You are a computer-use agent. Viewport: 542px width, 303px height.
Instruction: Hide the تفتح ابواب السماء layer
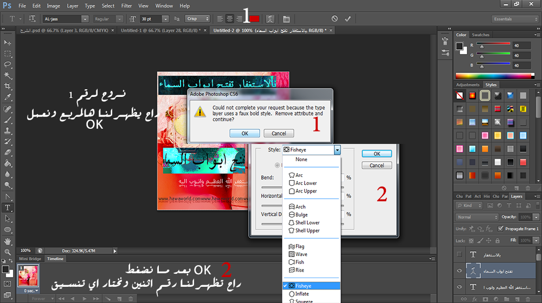coord(460,271)
